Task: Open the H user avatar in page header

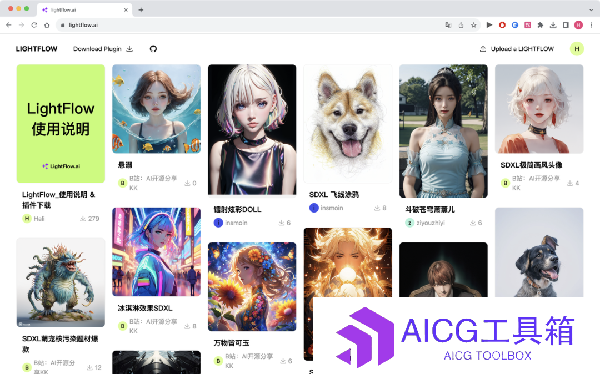Action: tap(577, 49)
